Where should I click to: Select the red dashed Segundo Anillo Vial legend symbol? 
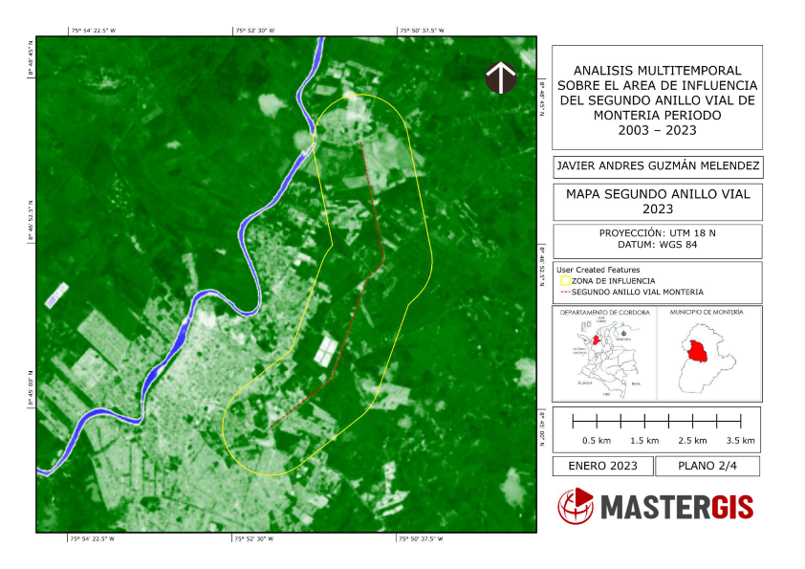pyautogui.click(x=564, y=292)
